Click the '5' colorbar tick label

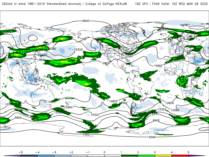pos(188,152)
